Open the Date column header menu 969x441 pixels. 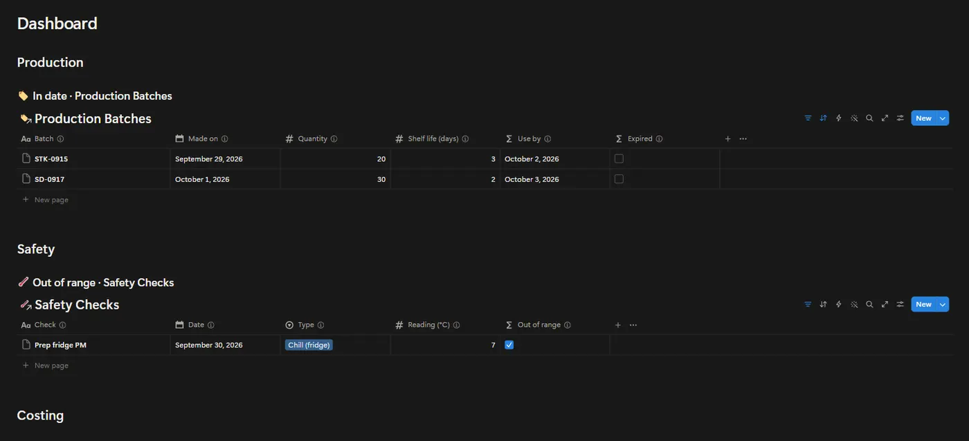[225, 325]
